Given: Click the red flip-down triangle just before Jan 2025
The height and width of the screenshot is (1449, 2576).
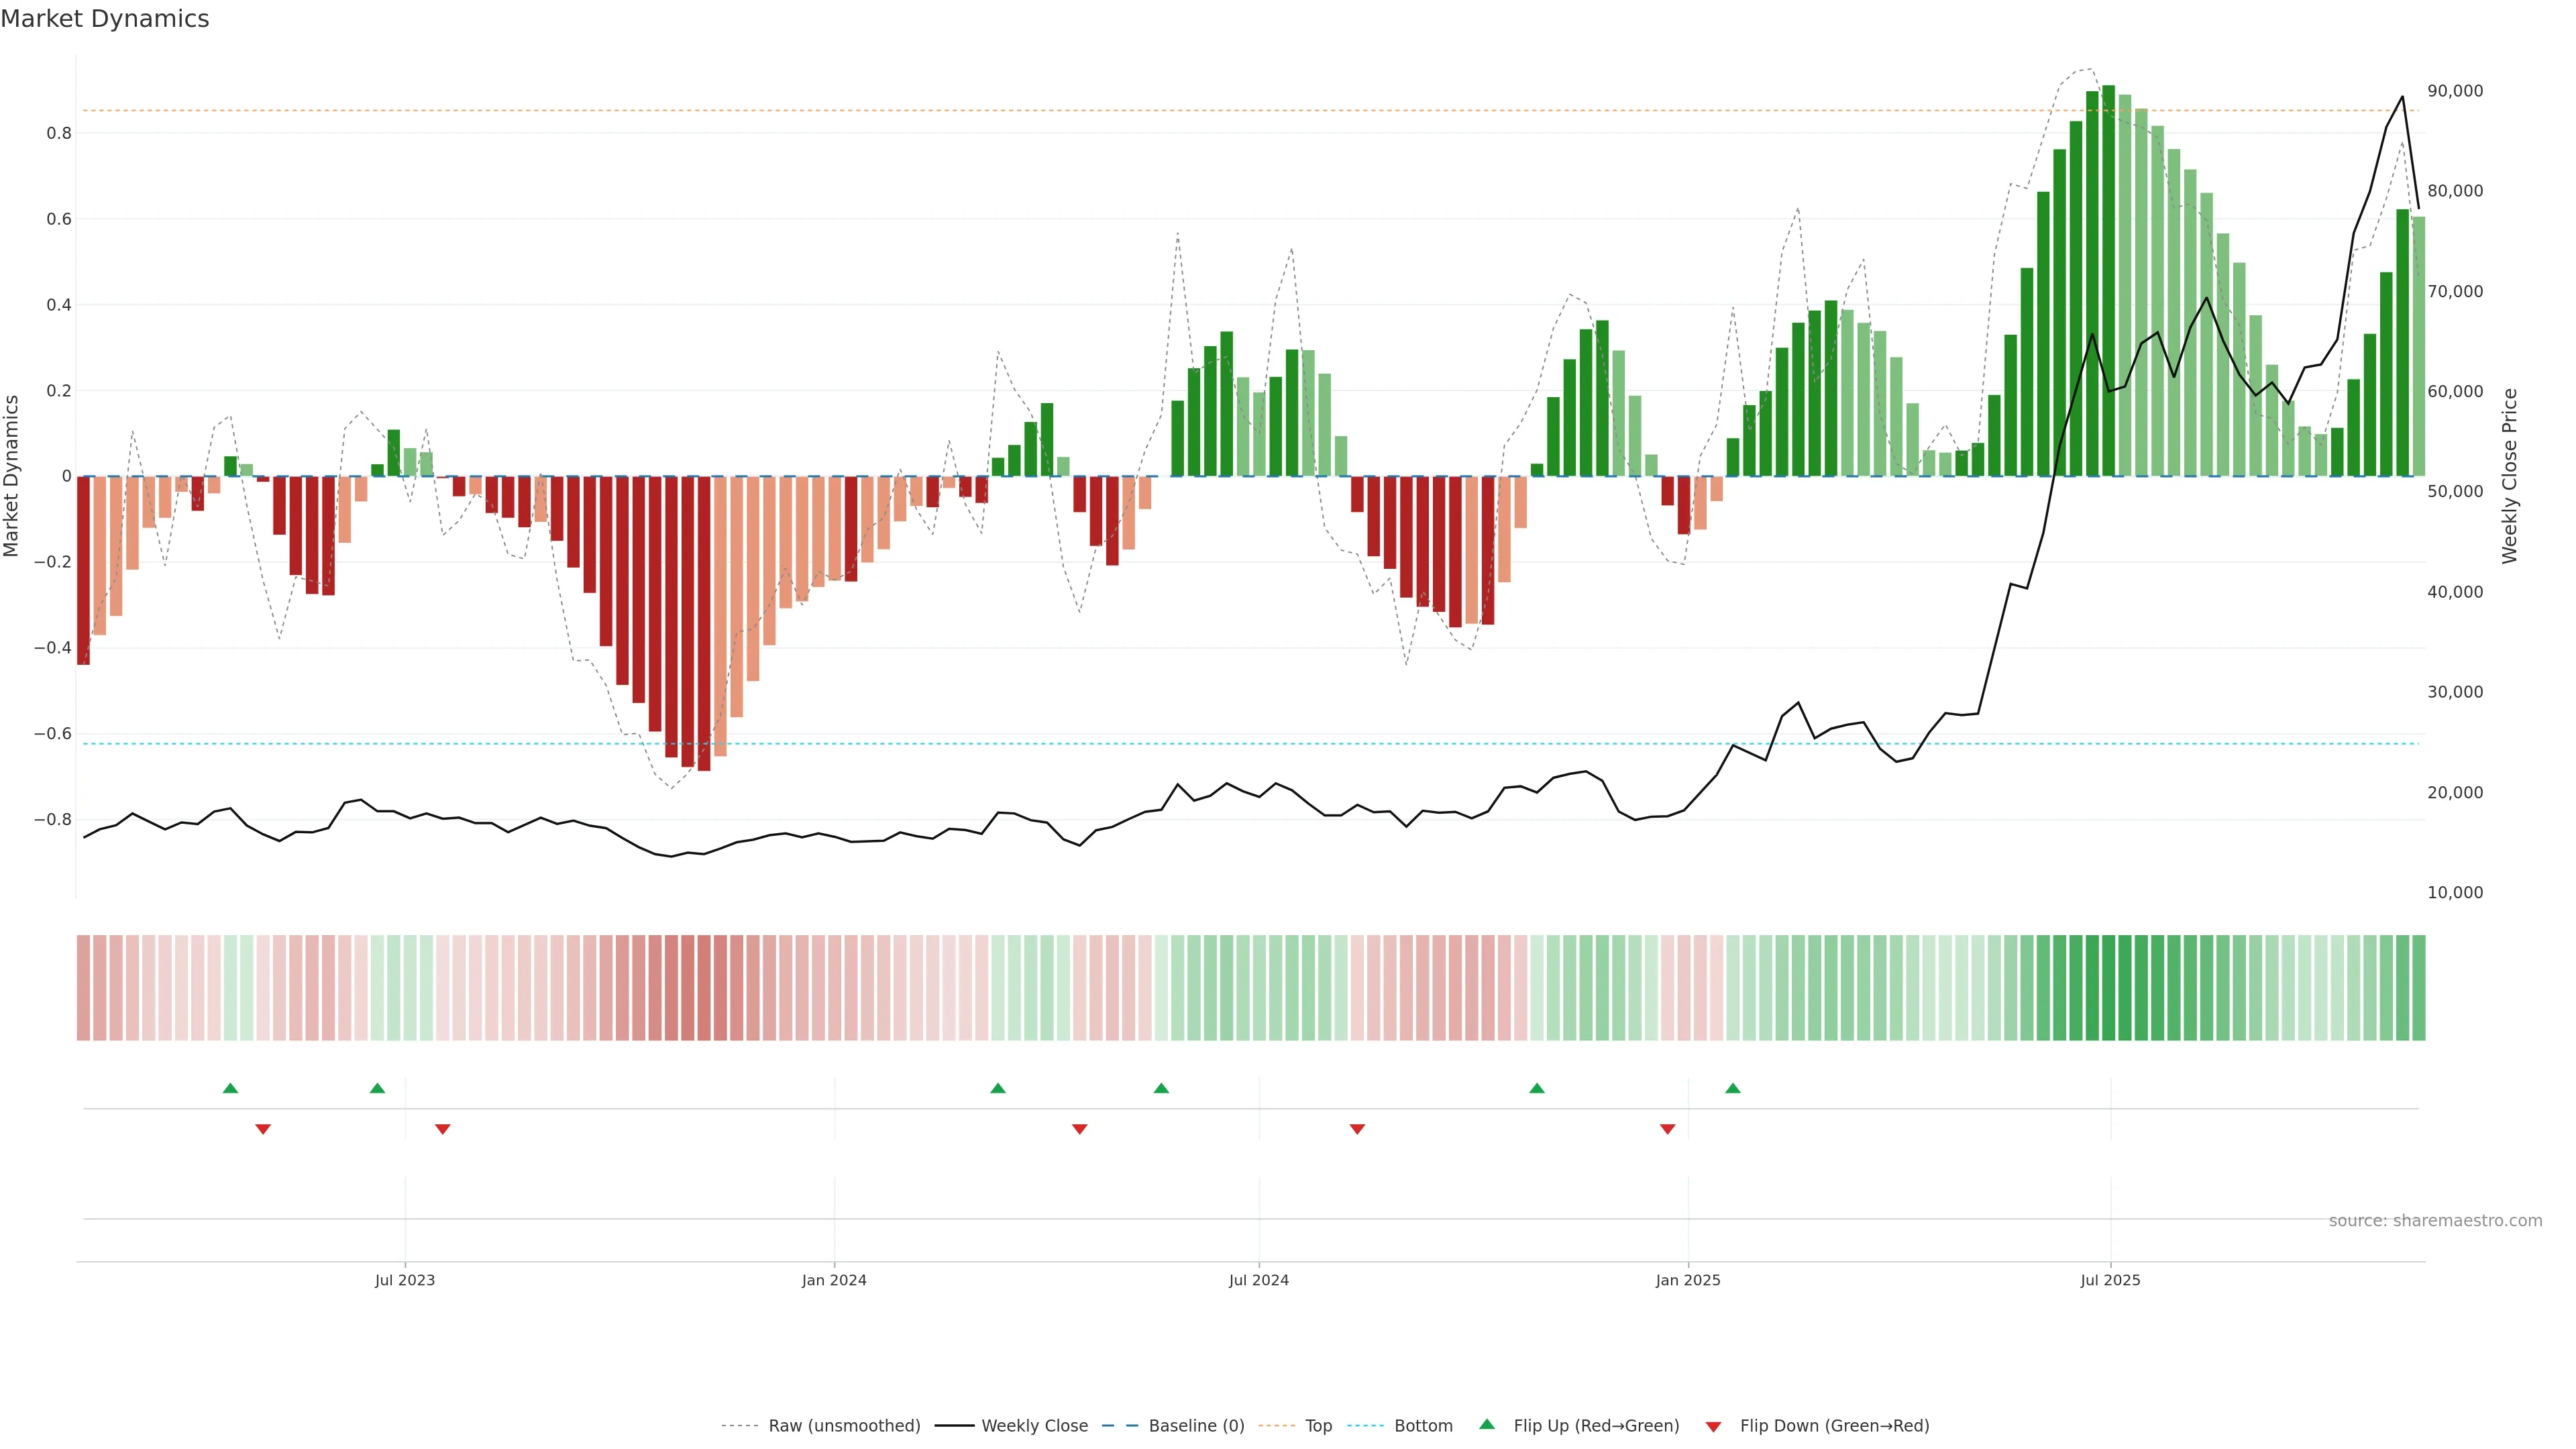Looking at the screenshot, I should [1667, 1129].
